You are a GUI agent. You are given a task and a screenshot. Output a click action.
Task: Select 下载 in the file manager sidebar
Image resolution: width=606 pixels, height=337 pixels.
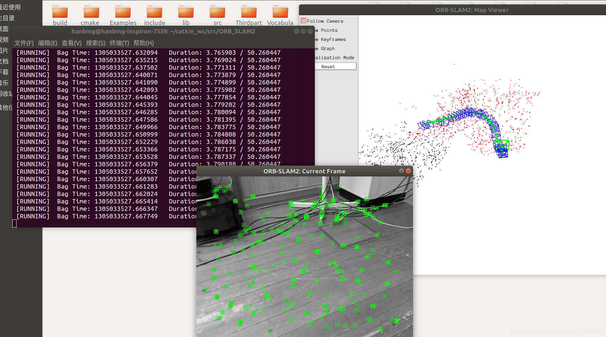coord(4,72)
